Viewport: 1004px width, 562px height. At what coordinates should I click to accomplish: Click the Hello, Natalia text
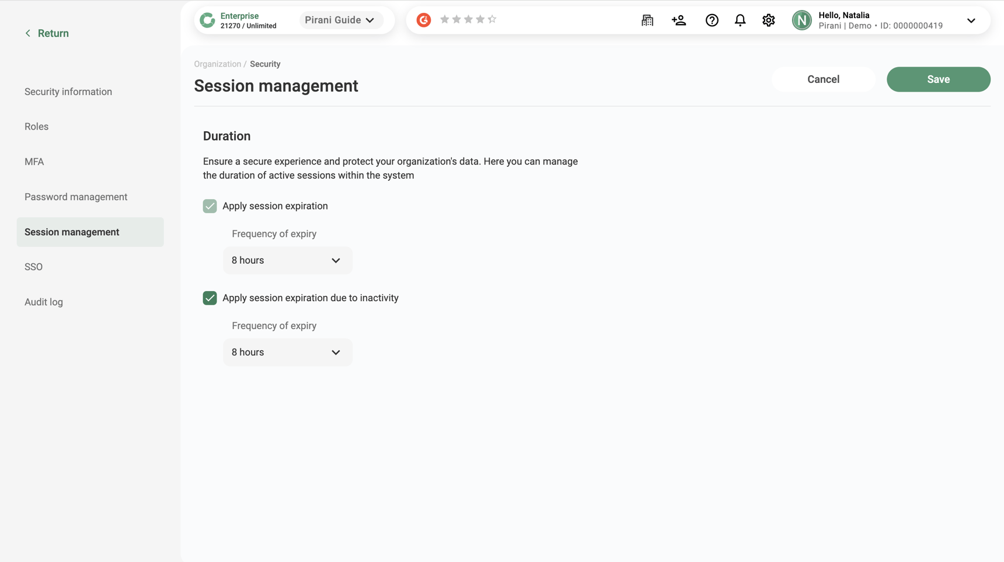[844, 15]
